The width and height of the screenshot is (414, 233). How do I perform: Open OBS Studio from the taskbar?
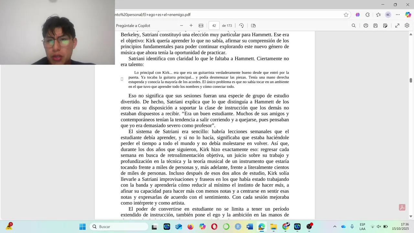pyautogui.click(x=310, y=227)
